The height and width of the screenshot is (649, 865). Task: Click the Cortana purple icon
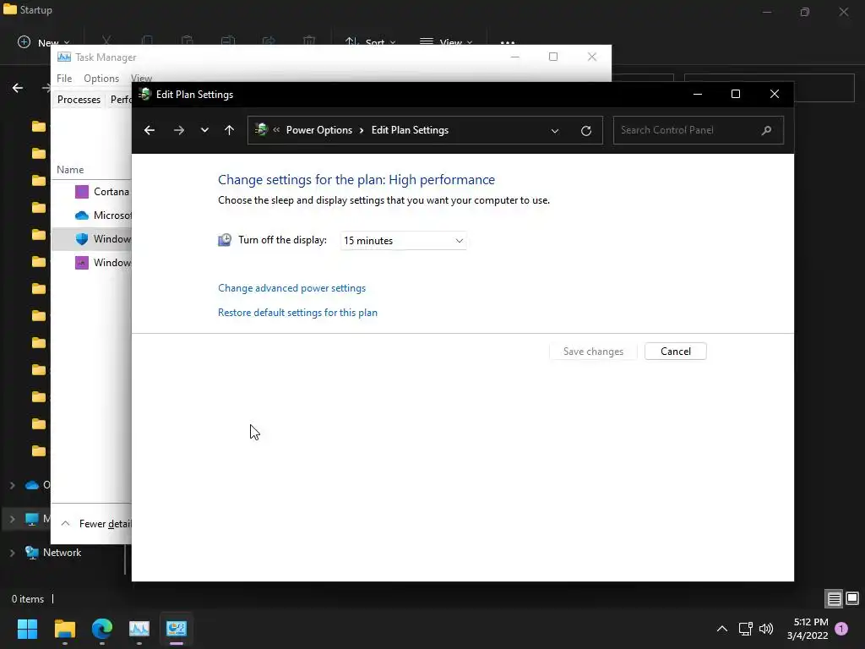click(x=82, y=192)
